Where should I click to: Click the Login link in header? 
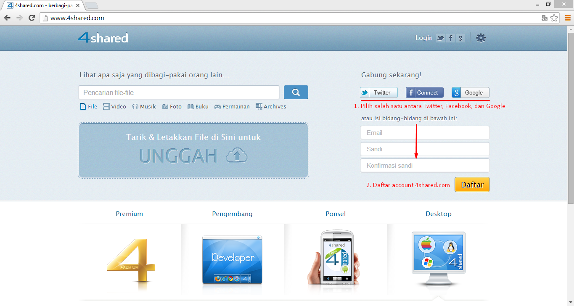coord(424,38)
